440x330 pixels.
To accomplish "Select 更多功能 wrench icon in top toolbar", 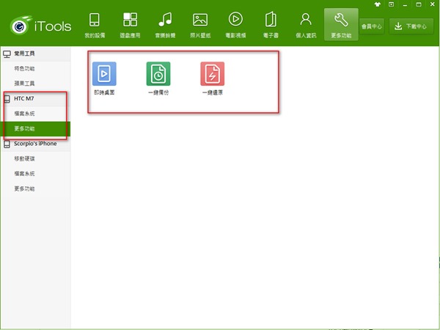I will coord(341,25).
